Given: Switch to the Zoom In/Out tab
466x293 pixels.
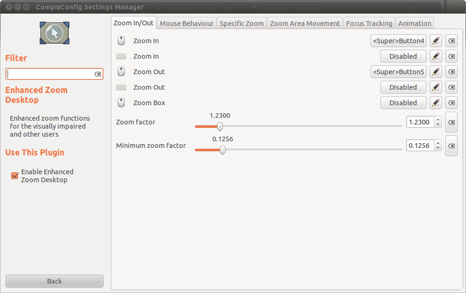Looking at the screenshot, I should [x=133, y=23].
